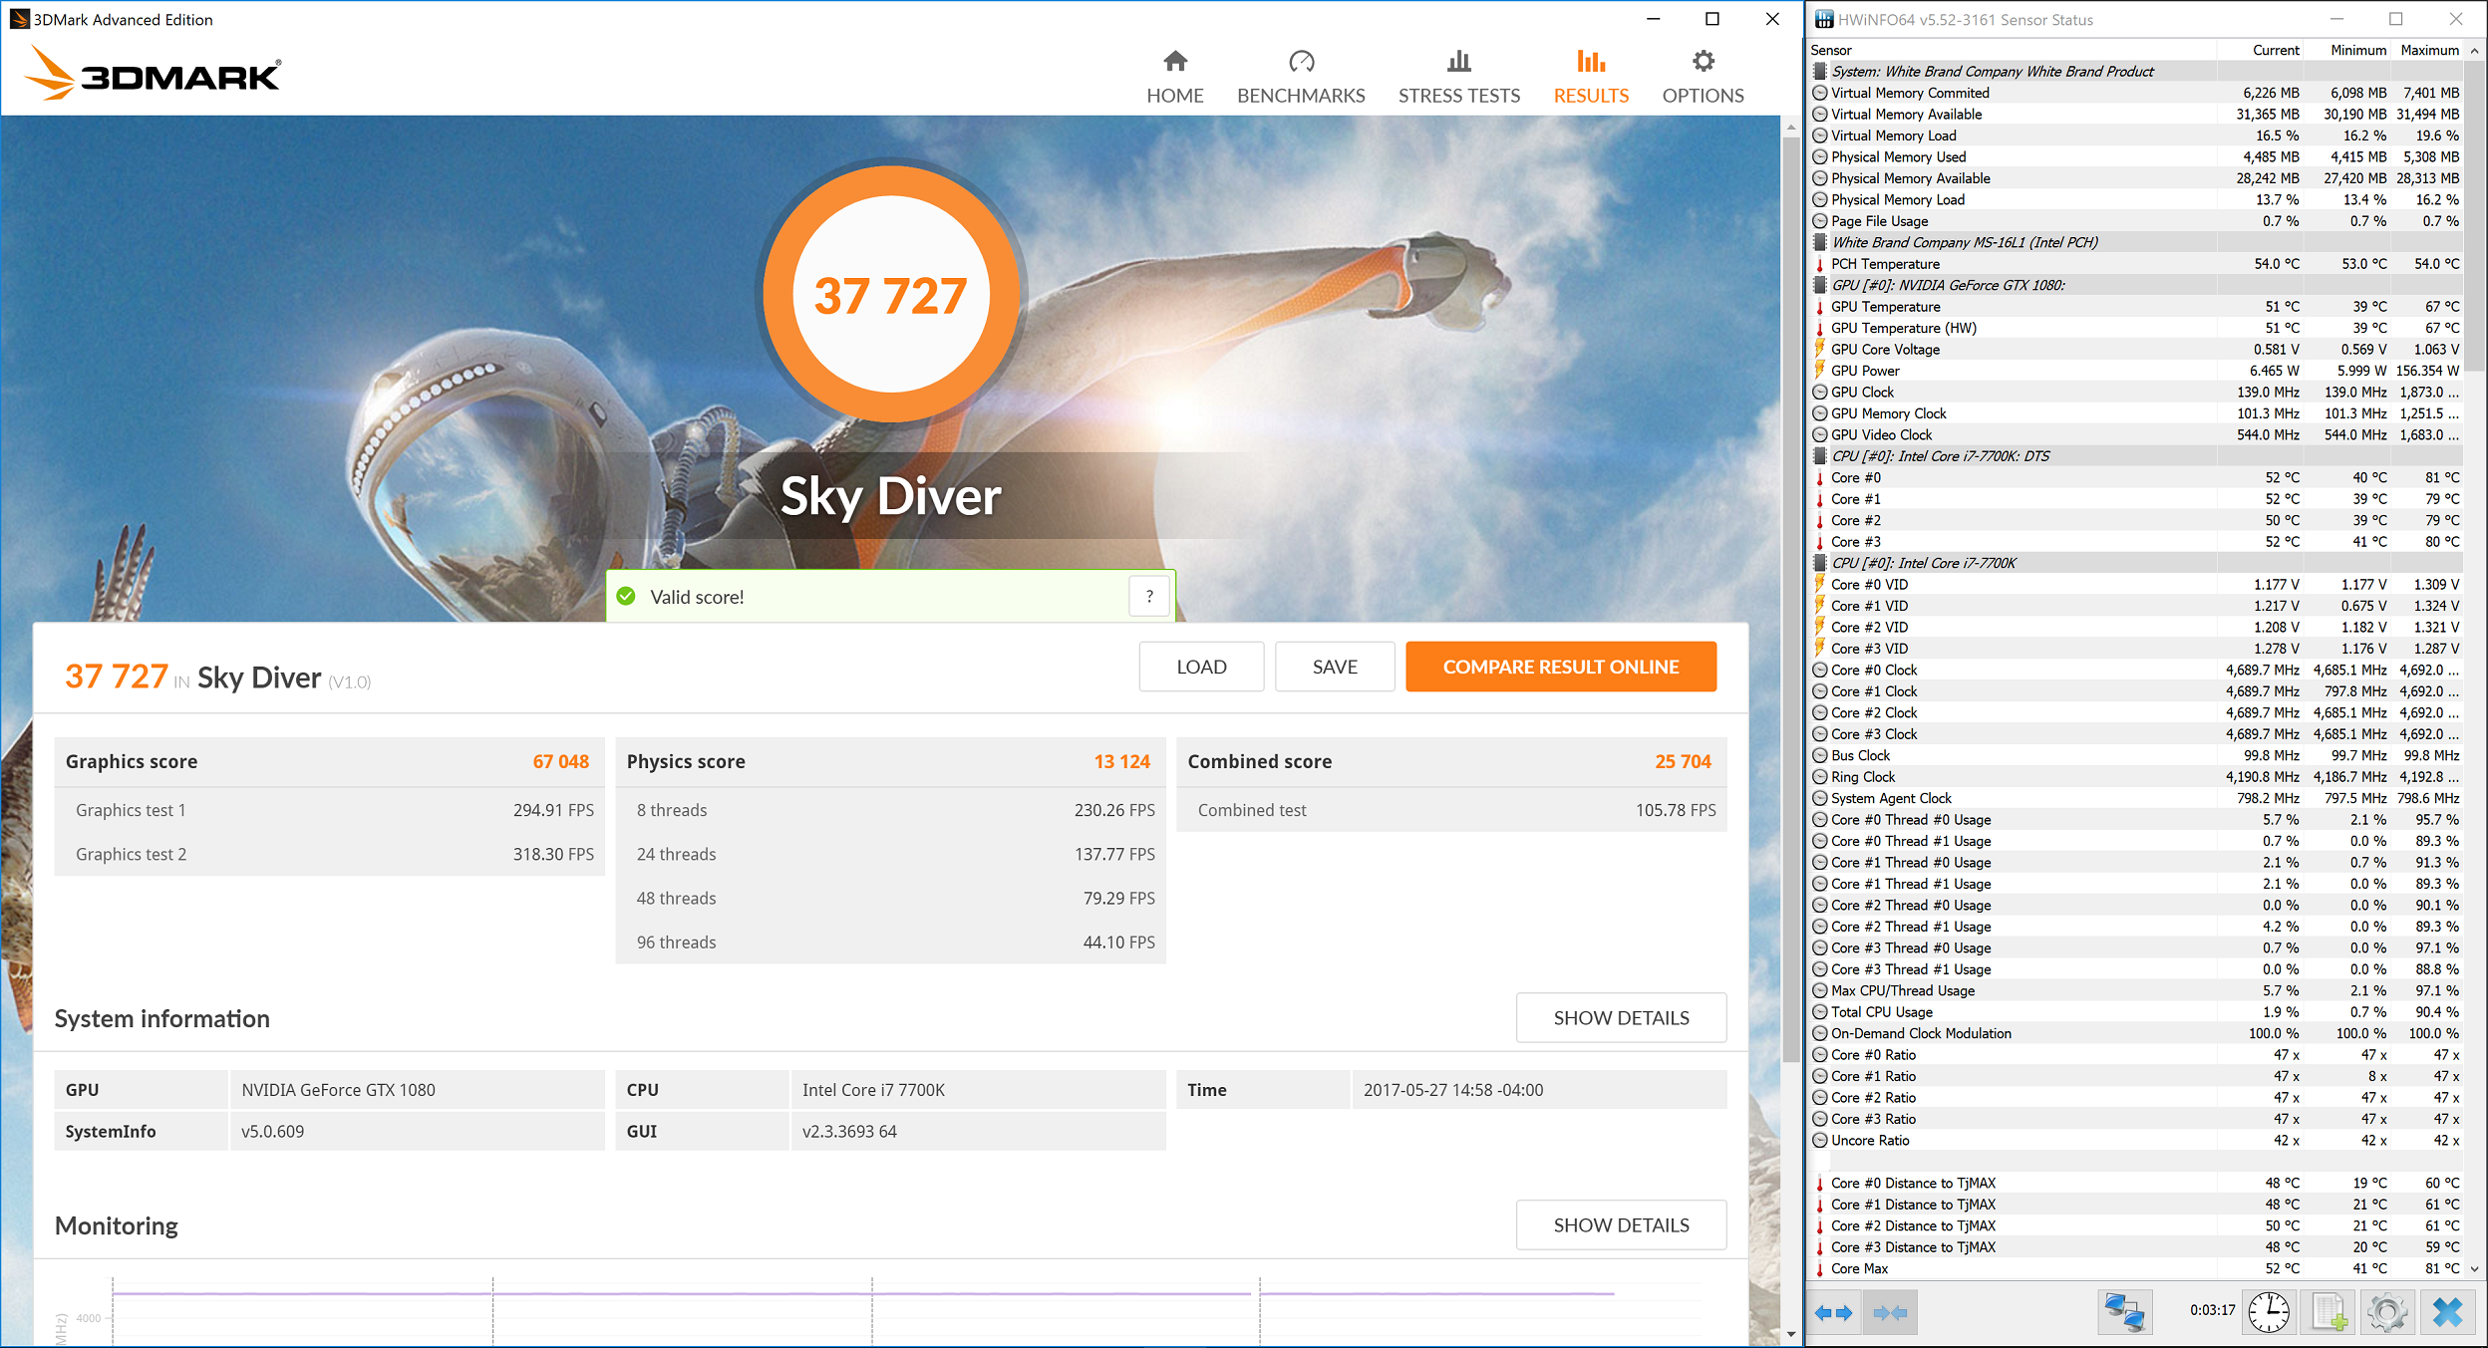Image resolution: width=2488 pixels, height=1348 pixels.
Task: Show details for Monitoring section
Action: 1621,1224
